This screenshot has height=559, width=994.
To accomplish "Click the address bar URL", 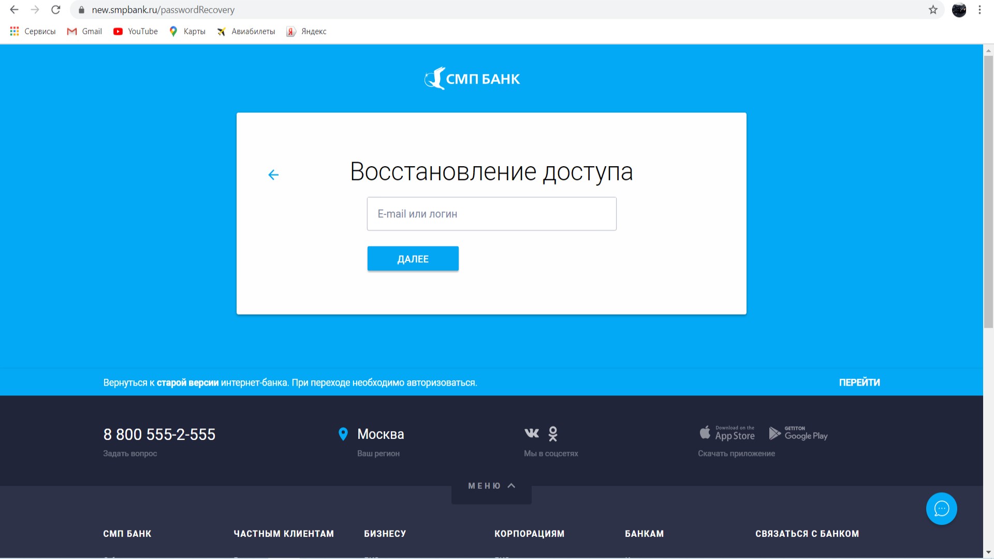I will coord(163,10).
